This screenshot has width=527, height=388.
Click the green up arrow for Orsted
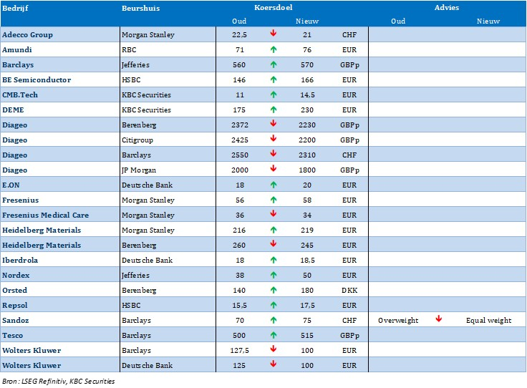tap(274, 290)
